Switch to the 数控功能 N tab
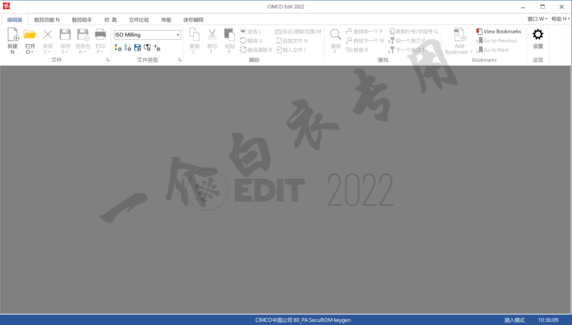This screenshot has width=572, height=325. pyautogui.click(x=47, y=20)
